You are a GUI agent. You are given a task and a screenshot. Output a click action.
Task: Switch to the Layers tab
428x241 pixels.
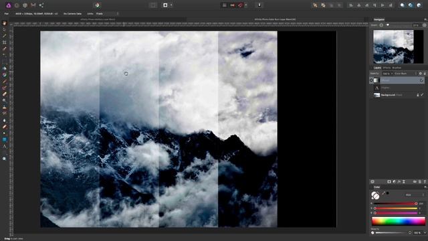[377, 68]
